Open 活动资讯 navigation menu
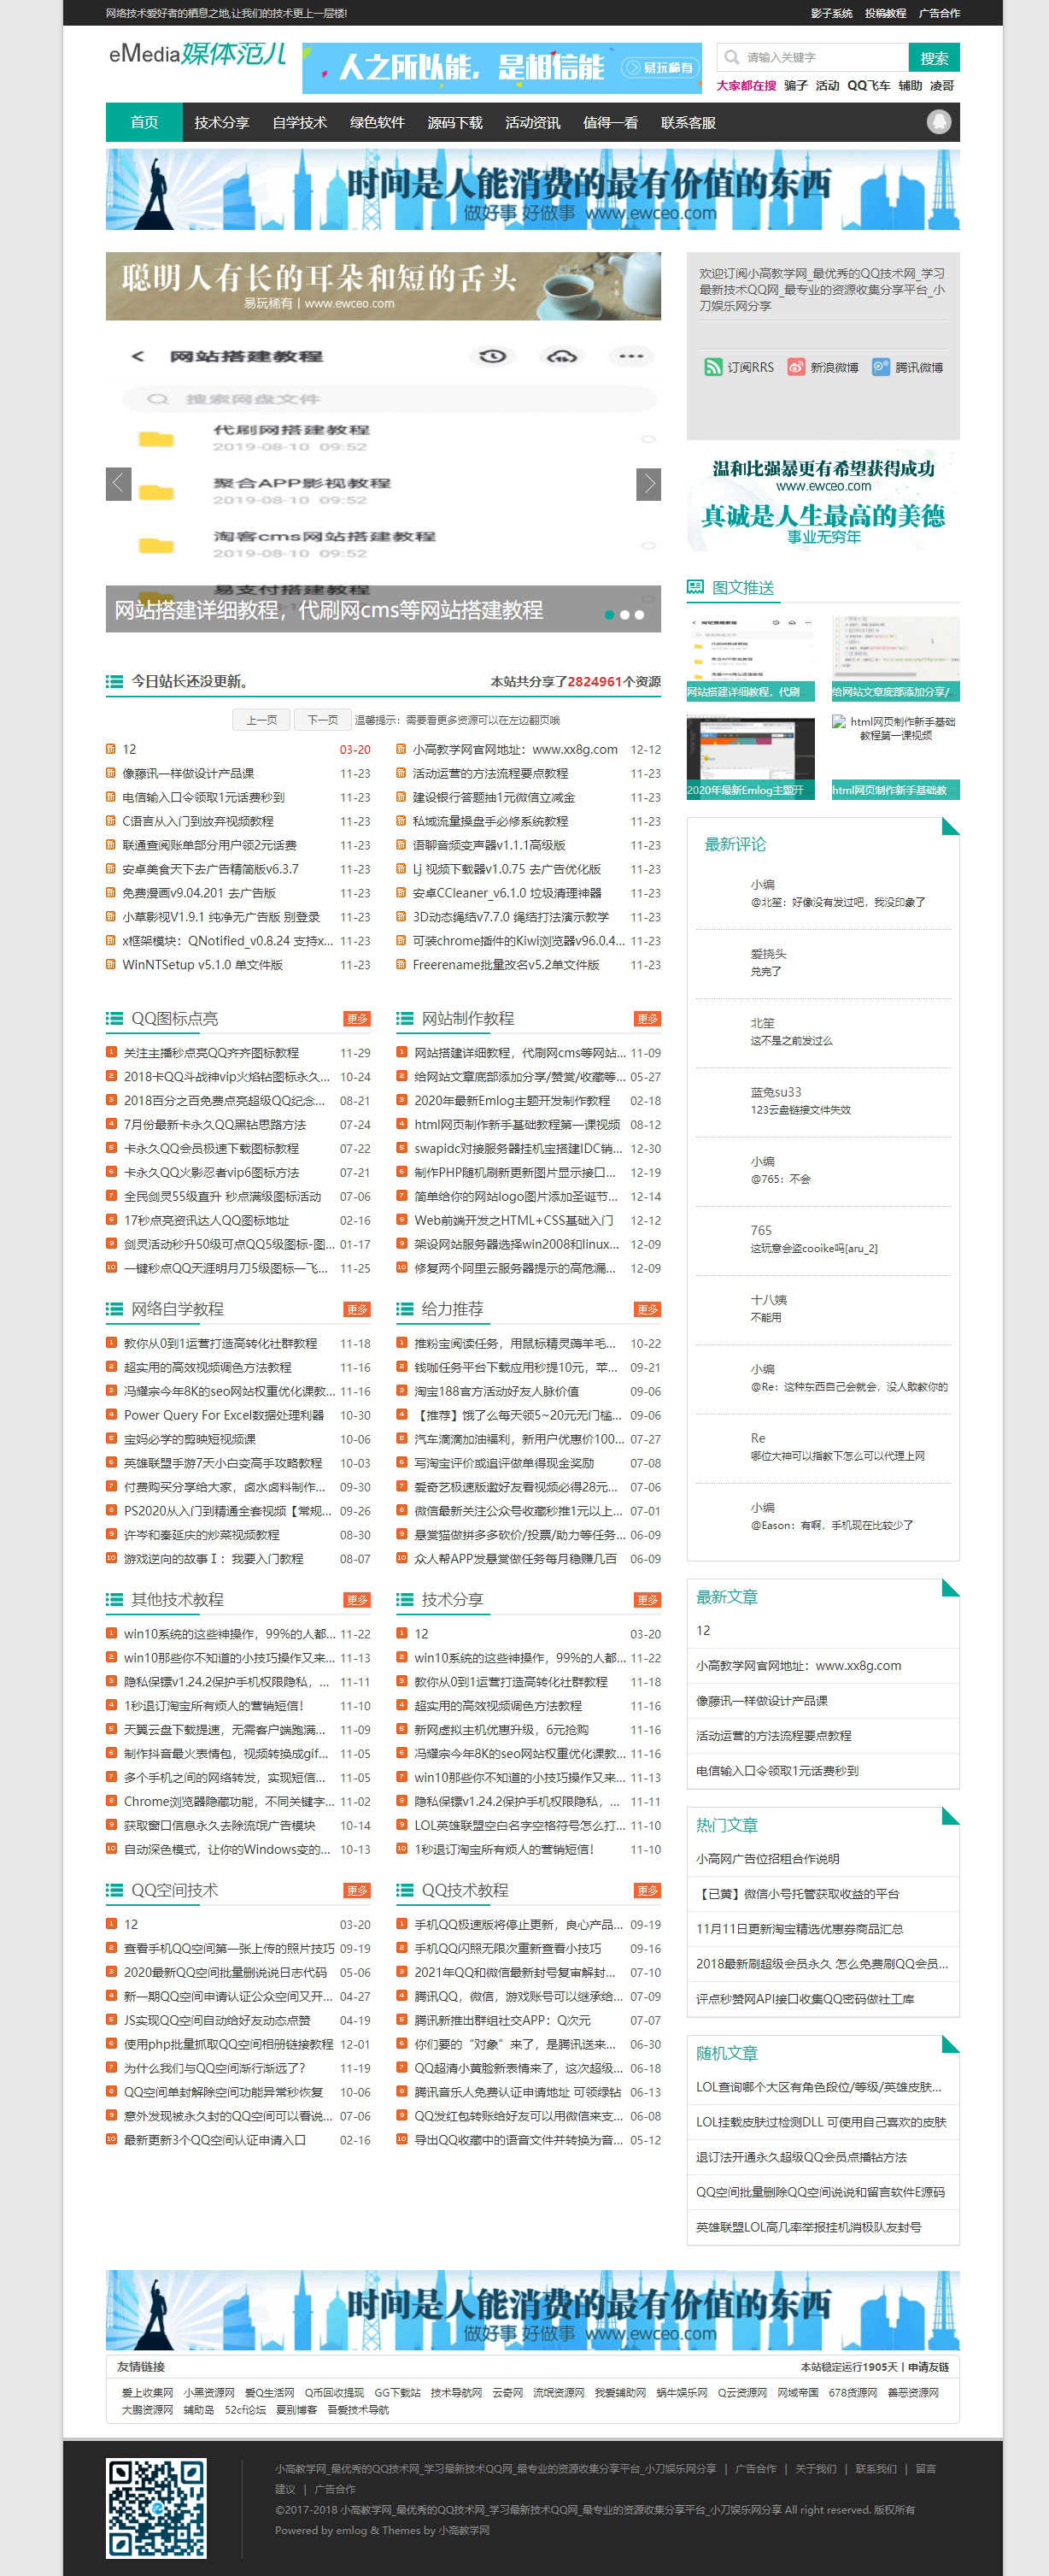The width and height of the screenshot is (1049, 2576). pos(532,122)
